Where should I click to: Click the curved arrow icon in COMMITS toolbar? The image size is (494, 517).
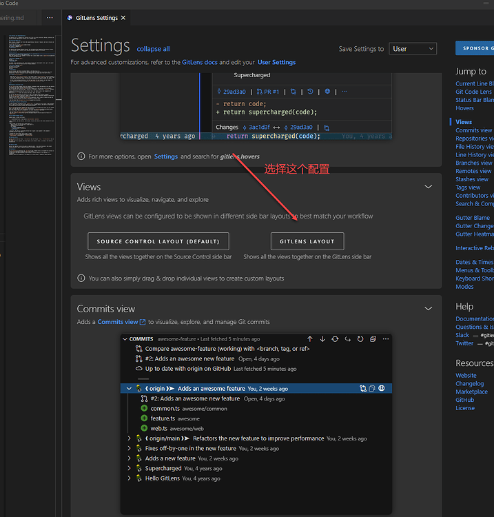coord(348,339)
